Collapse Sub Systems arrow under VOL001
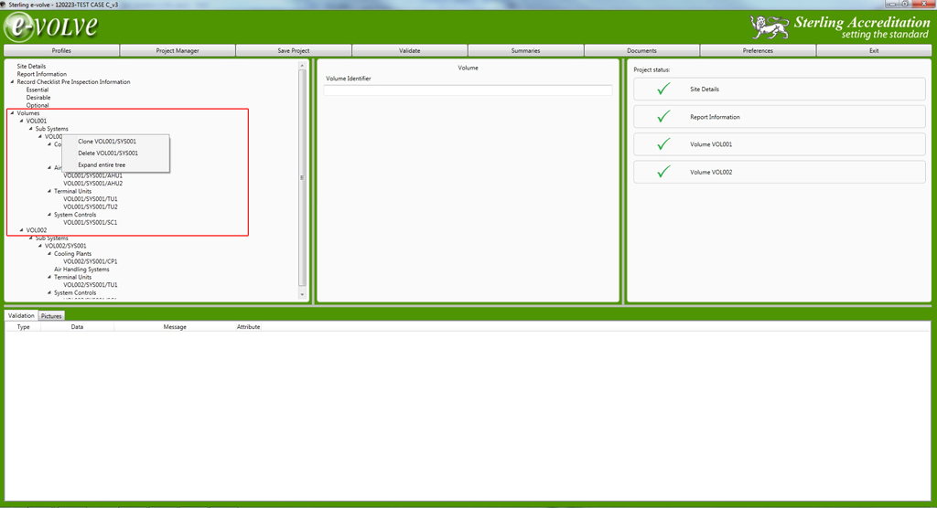 31,128
